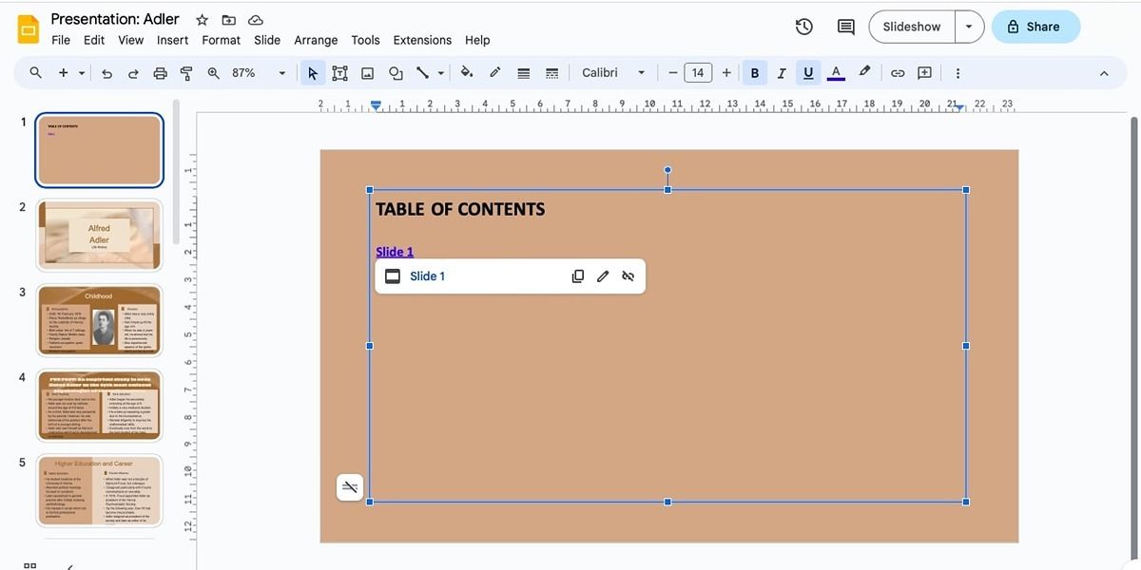
Task: Toggle italic formatting
Action: [x=781, y=72]
